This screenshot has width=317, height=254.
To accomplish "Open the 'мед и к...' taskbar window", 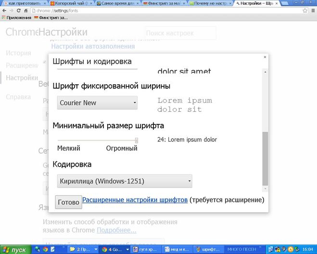I will coord(178,250).
